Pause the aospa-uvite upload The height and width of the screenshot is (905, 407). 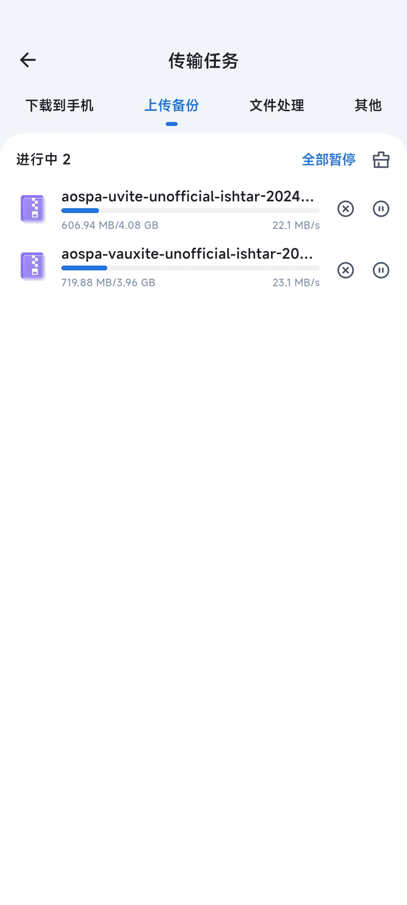click(381, 209)
